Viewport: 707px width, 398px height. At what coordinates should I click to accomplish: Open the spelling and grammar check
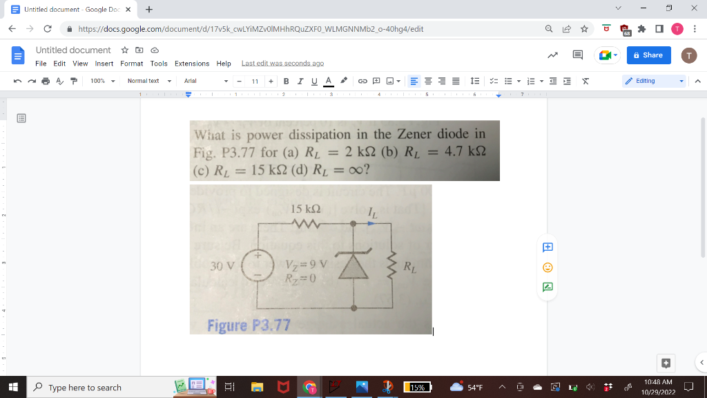59,81
